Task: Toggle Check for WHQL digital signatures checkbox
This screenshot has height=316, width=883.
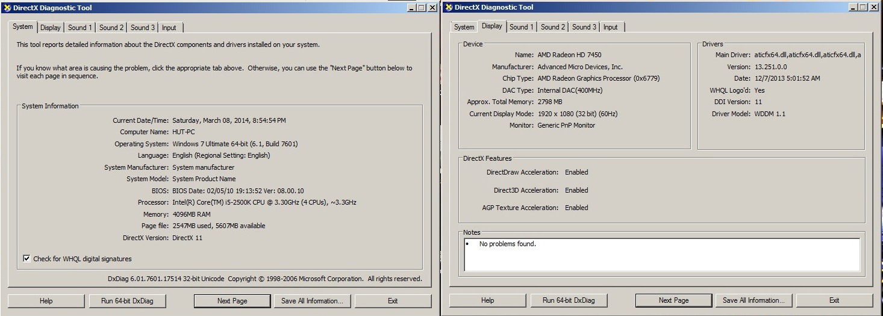Action: coord(27,259)
